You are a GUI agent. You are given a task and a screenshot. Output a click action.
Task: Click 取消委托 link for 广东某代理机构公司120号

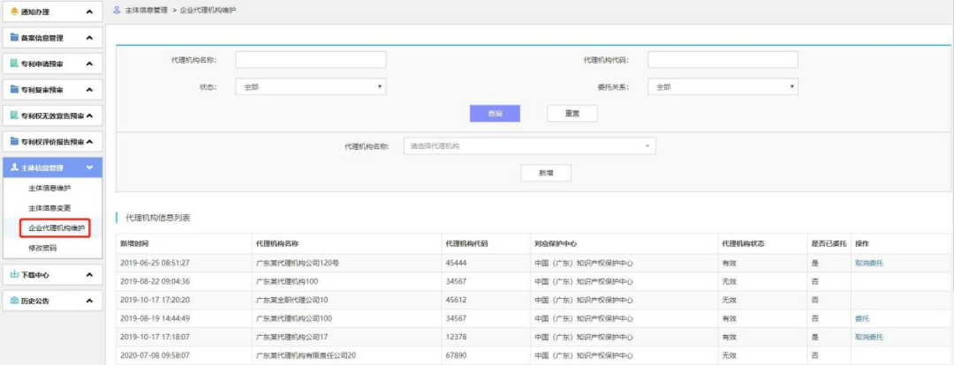(868, 263)
